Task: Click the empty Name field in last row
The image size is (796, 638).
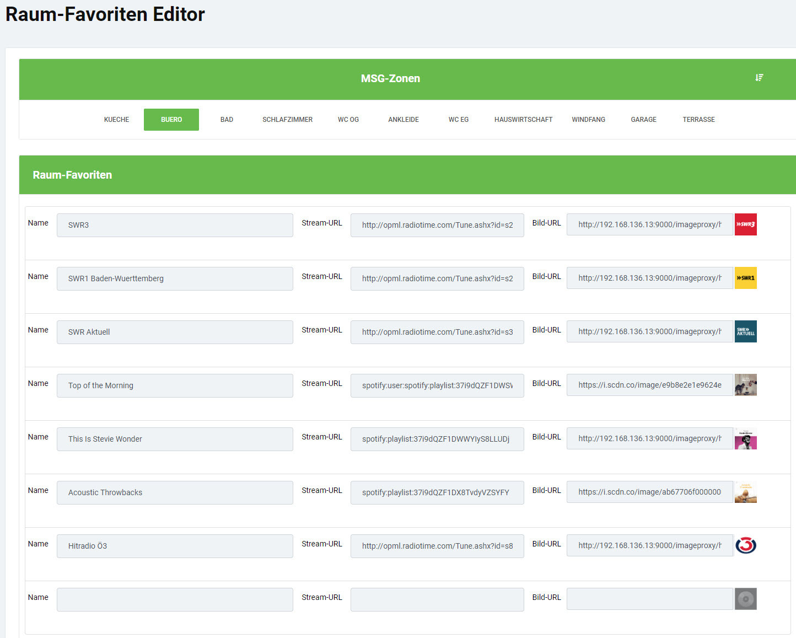Action: coord(175,599)
